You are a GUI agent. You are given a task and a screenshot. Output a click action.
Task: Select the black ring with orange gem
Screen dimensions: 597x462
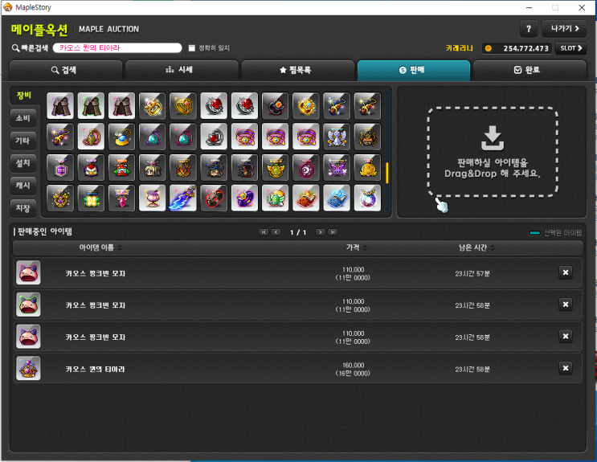pos(276,105)
